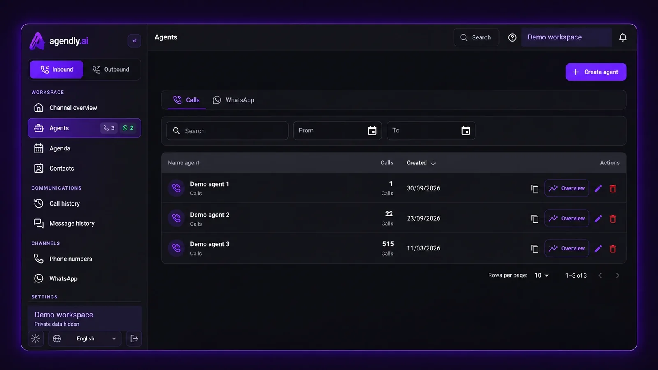The height and width of the screenshot is (370, 658).
Task: Open notifications bell
Action: (623, 37)
